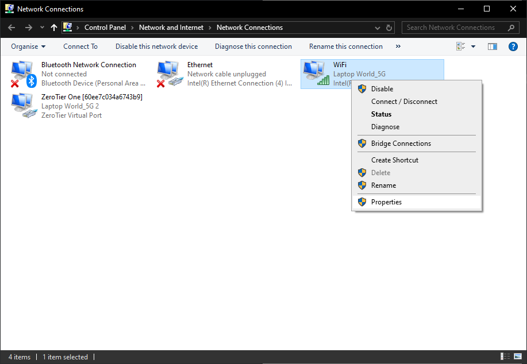Click the Up one level arrow
The width and height of the screenshot is (527, 364).
[54, 28]
